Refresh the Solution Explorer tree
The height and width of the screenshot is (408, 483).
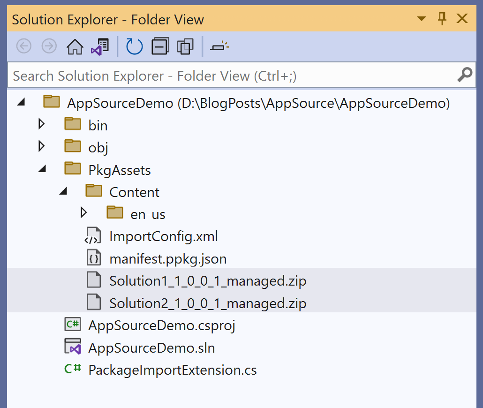(x=135, y=46)
